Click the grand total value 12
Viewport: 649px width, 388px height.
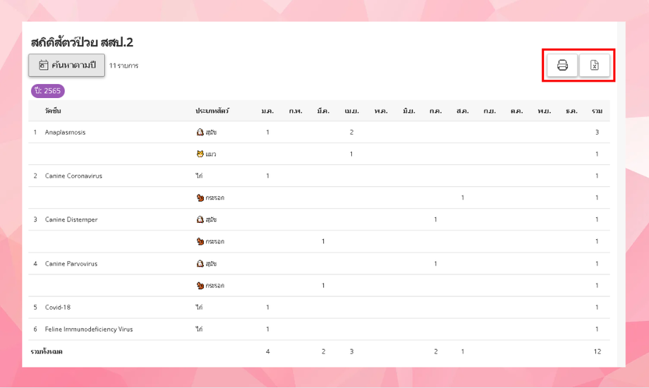click(597, 351)
